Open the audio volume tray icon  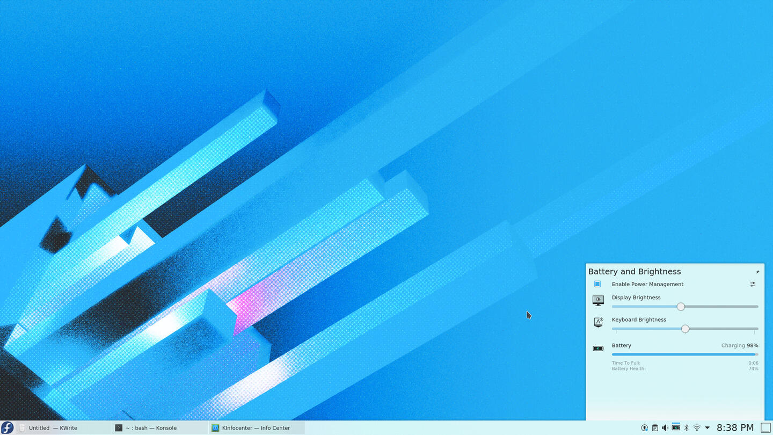click(x=665, y=428)
